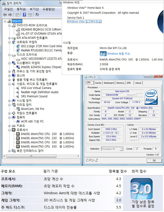
Task: Click the chip icon for 프로세서 category
Action: click(x=14, y=130)
